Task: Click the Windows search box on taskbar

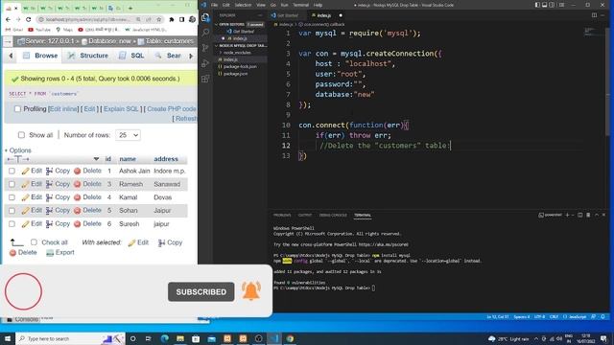Action: [x=70, y=338]
